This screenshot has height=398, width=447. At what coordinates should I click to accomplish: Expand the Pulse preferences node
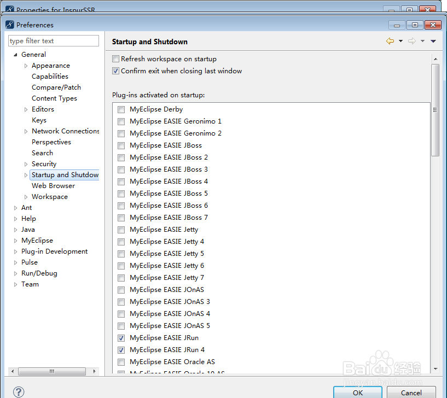click(15, 262)
